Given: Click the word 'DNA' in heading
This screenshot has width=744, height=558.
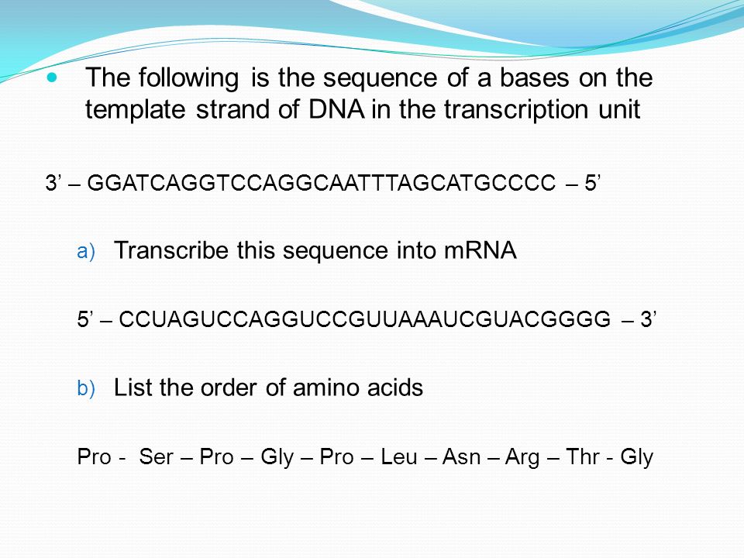Looking at the screenshot, I should point(337,109).
